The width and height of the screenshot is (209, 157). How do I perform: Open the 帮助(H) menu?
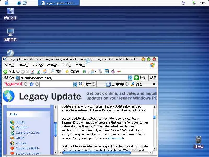coord(80,65)
